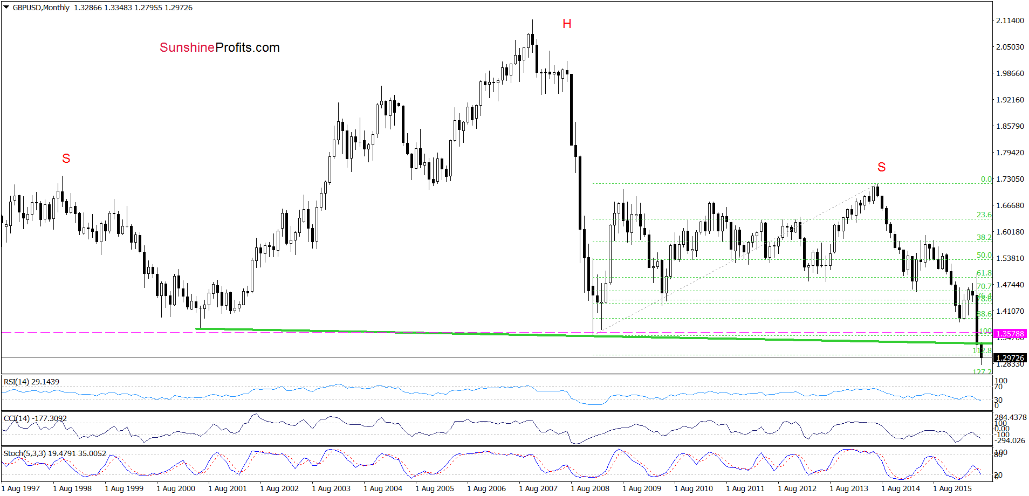Click the 1 Aug 2012 date label
The image size is (1029, 496).
pos(797,488)
